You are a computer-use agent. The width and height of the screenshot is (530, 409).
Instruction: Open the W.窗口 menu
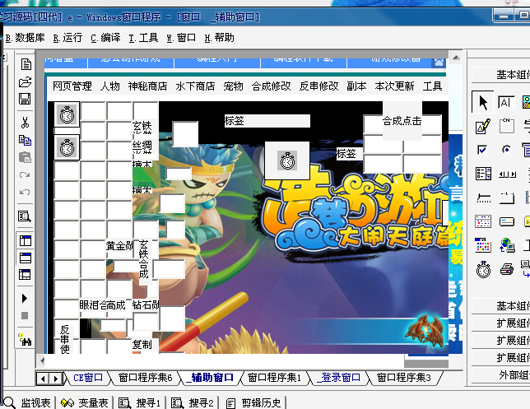tap(181, 38)
